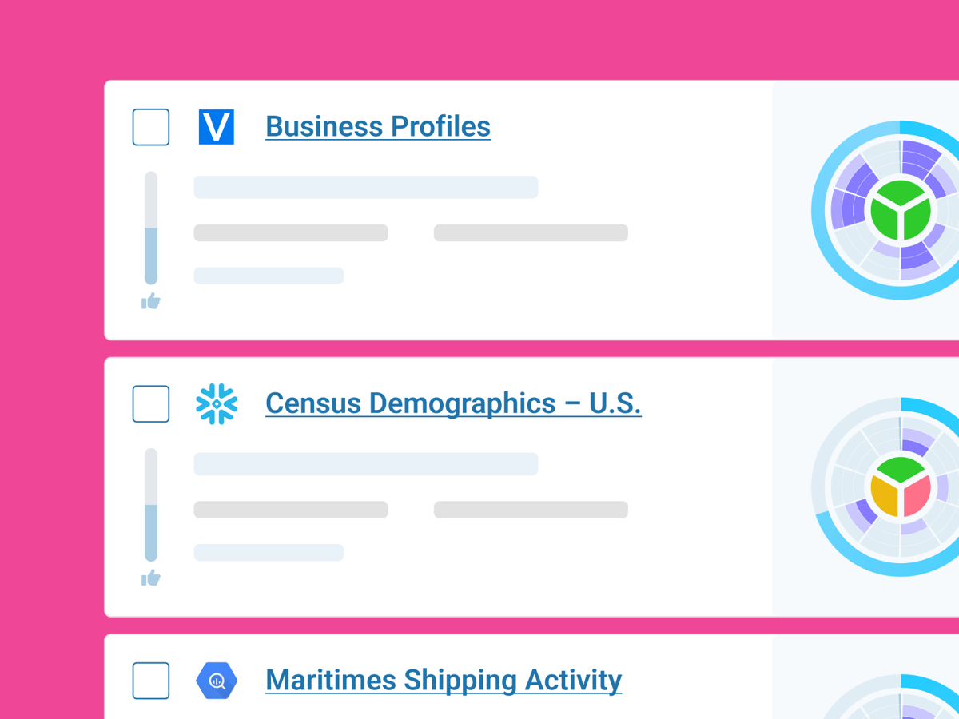Viewport: 959px width, 719px height.
Task: Check the Business Profiles checkbox
Action: point(151,127)
